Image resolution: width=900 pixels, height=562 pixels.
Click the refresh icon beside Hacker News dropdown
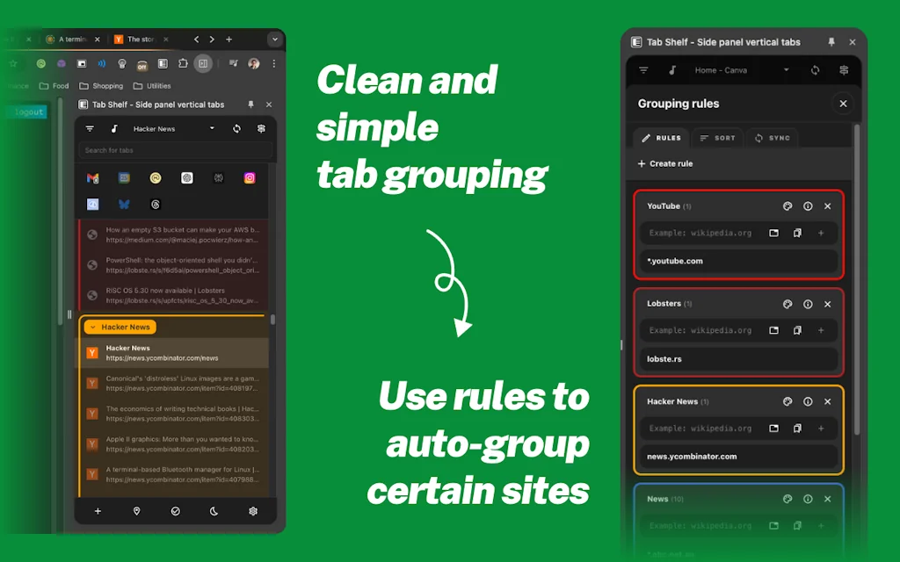[x=236, y=129]
